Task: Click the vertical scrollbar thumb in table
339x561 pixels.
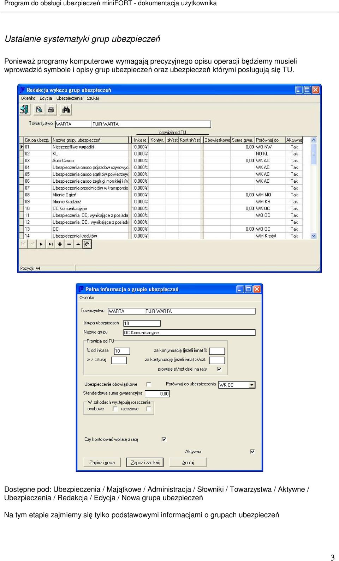Action: [x=314, y=154]
